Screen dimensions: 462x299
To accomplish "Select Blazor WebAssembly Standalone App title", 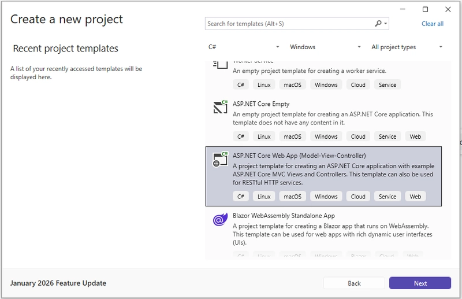I will point(284,216).
